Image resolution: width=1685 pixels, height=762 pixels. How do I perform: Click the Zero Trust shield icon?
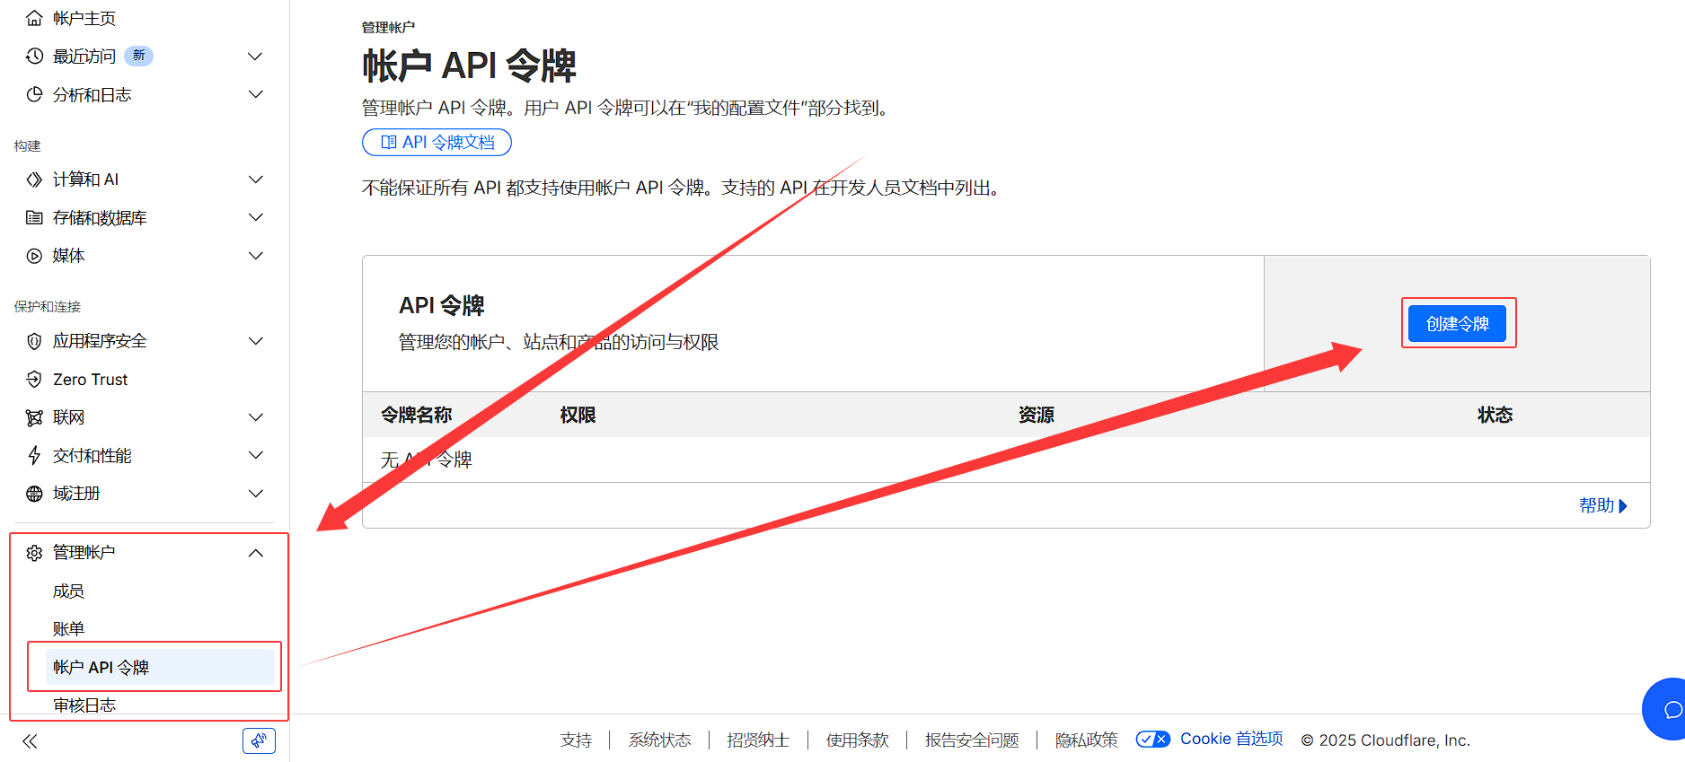tap(34, 379)
